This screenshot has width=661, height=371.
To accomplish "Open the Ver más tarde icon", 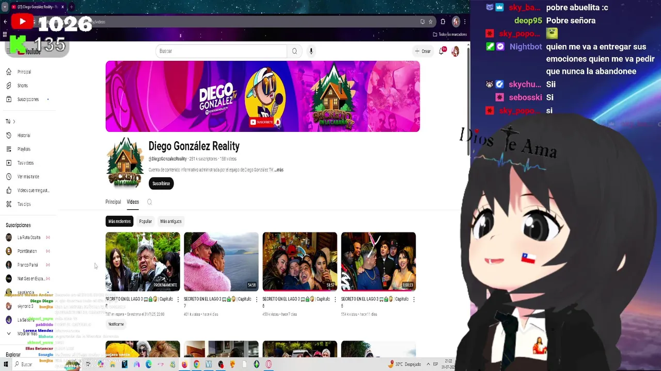I will coord(9,177).
